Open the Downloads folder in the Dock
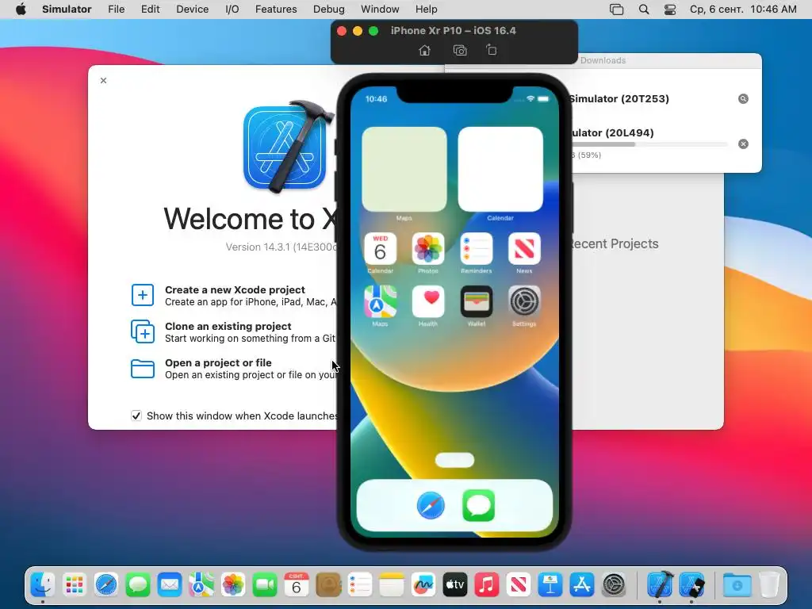Image resolution: width=812 pixels, height=609 pixels. coord(737,585)
